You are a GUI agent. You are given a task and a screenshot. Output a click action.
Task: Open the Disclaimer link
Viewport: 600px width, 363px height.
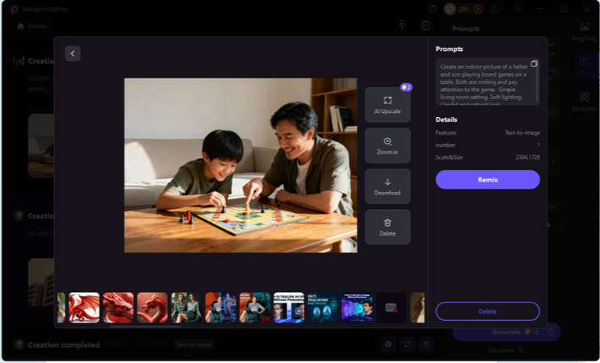point(501,349)
